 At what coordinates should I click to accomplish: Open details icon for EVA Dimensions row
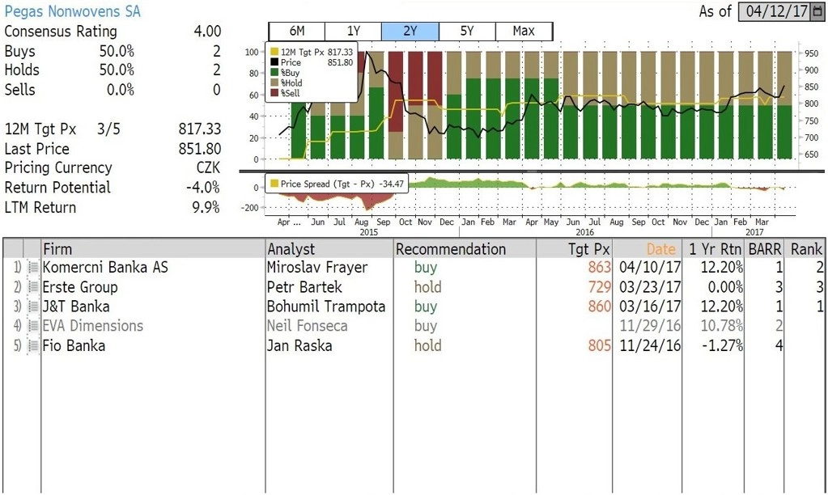pyautogui.click(x=33, y=326)
